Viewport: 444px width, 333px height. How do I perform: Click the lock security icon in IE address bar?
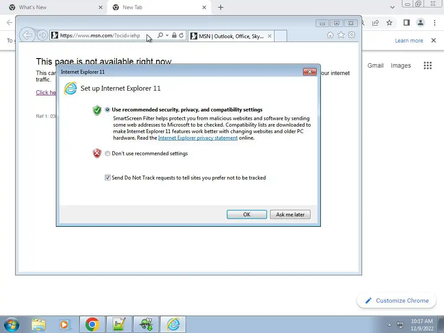tap(174, 36)
